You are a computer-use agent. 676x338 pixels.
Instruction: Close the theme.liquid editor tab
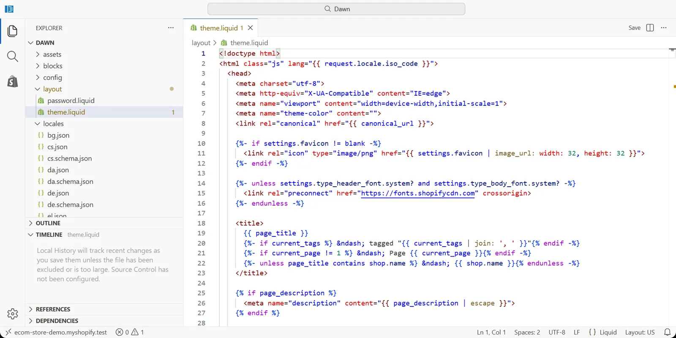click(251, 28)
